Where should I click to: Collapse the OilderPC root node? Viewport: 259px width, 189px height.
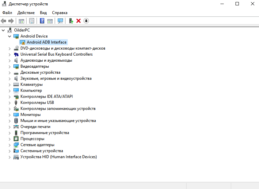[x=3, y=30]
